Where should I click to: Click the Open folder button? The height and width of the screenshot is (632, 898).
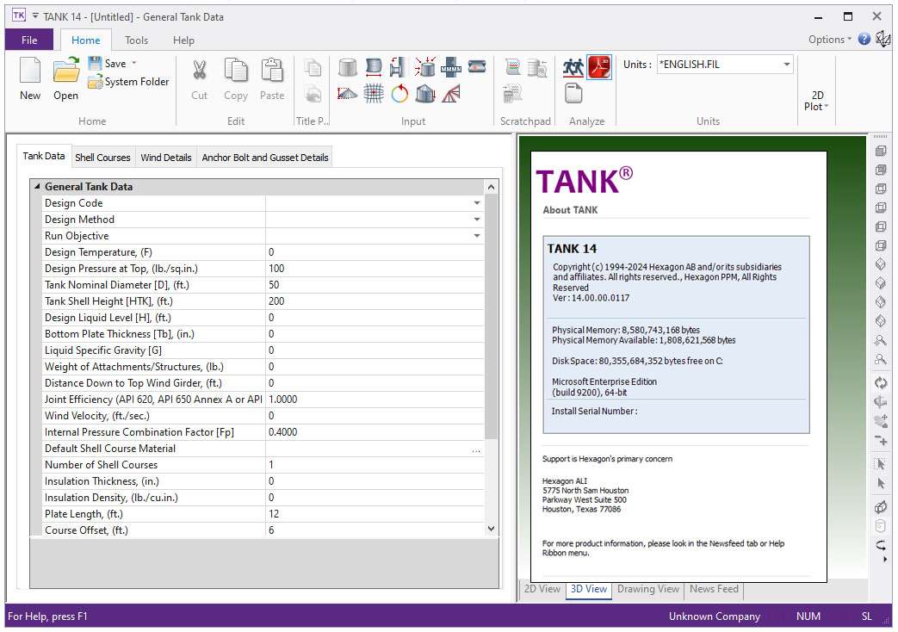point(65,79)
